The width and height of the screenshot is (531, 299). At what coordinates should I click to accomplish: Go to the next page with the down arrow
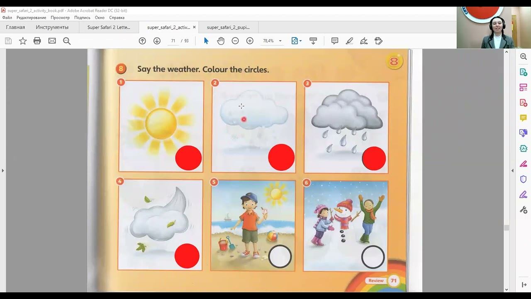[x=157, y=41]
